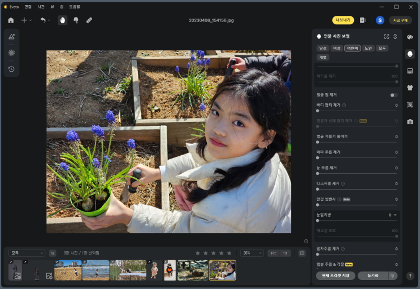Click the expand-collapse arrows icon in panel header
This screenshot has height=289, width=420.
pyautogui.click(x=395, y=37)
